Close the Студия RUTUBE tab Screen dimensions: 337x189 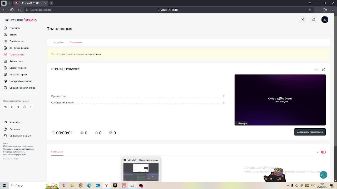tap(45, 3)
